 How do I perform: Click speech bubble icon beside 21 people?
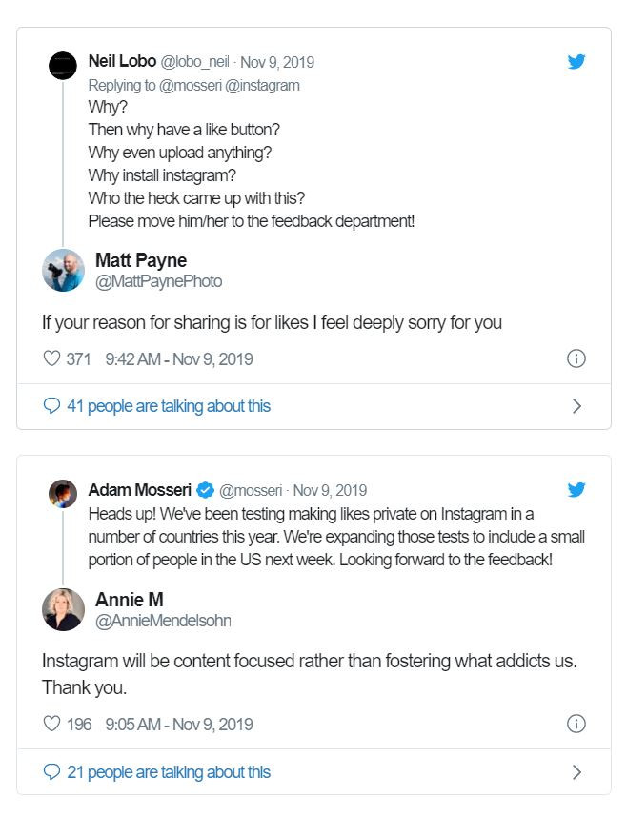(51, 772)
